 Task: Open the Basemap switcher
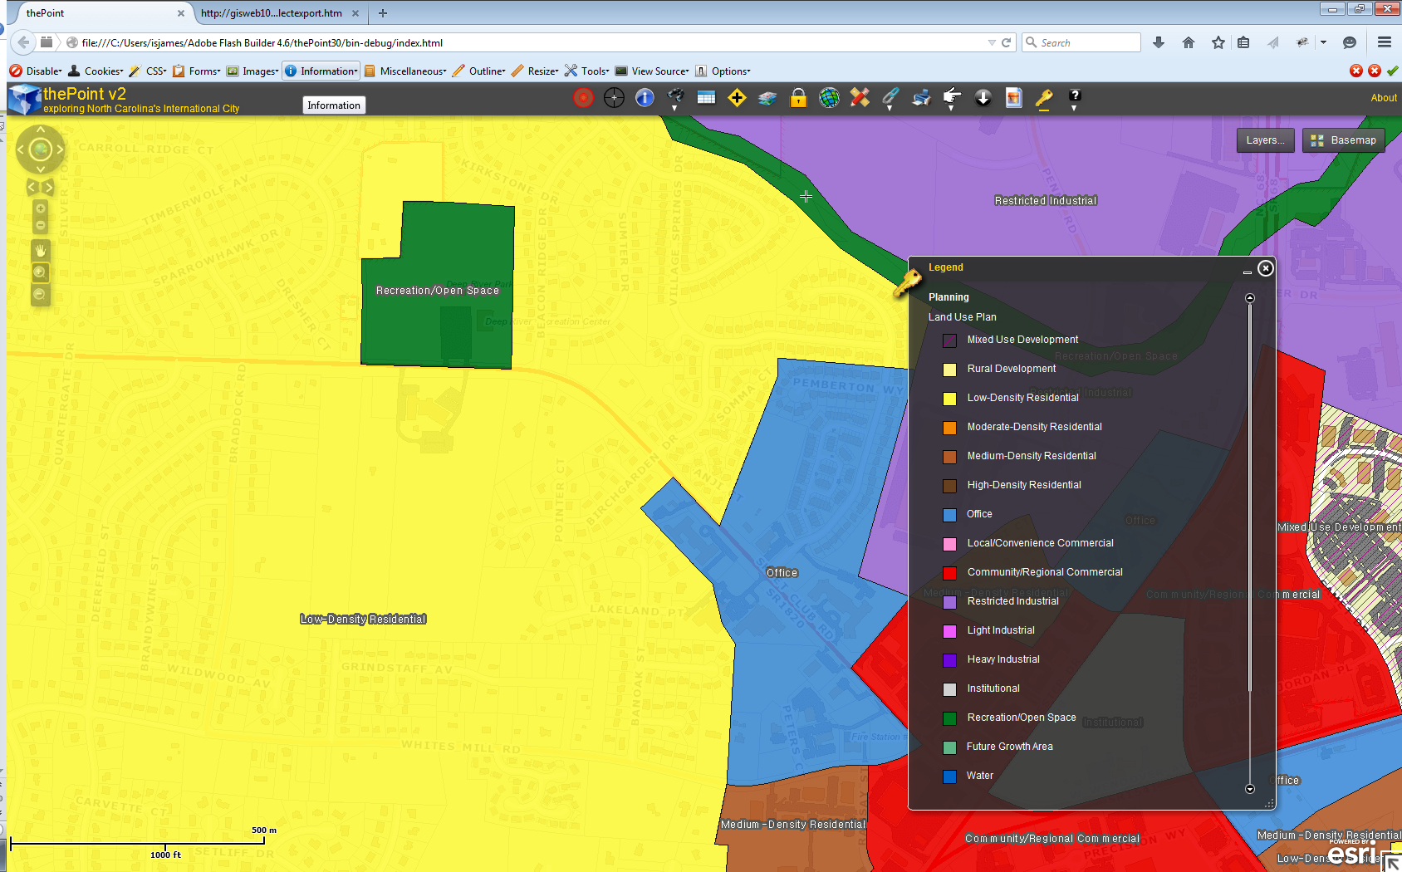(1344, 140)
